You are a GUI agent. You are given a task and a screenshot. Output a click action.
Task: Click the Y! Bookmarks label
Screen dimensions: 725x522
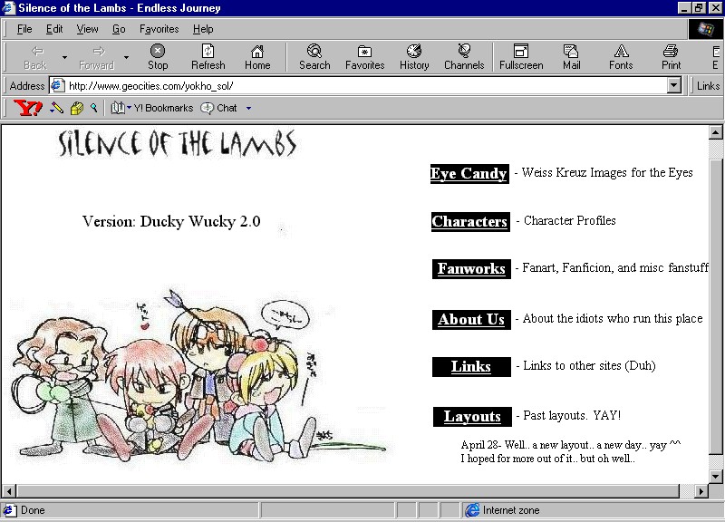(163, 108)
